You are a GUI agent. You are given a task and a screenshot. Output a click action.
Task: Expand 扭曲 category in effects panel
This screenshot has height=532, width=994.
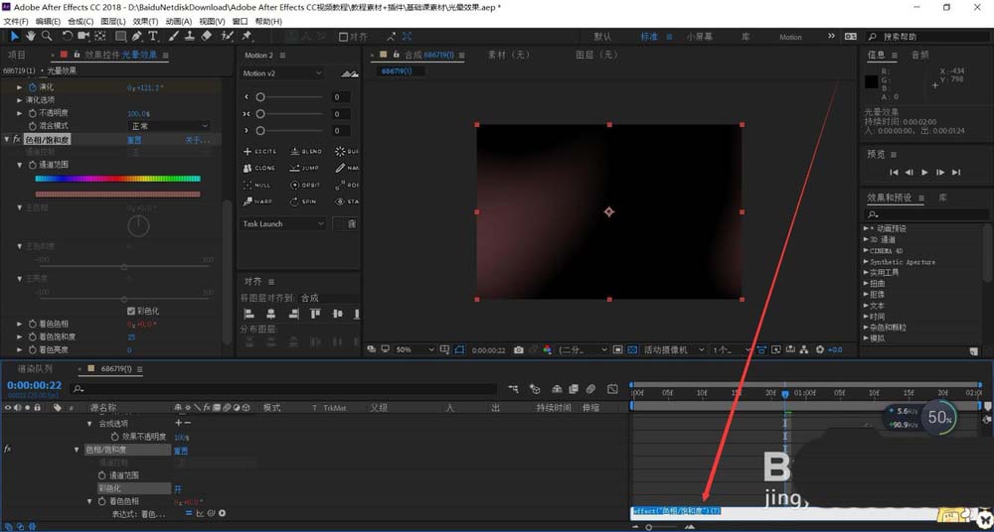(866, 284)
